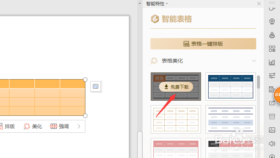
Task: Click the 排版 option in floating toolbar
Action: (x=7, y=126)
